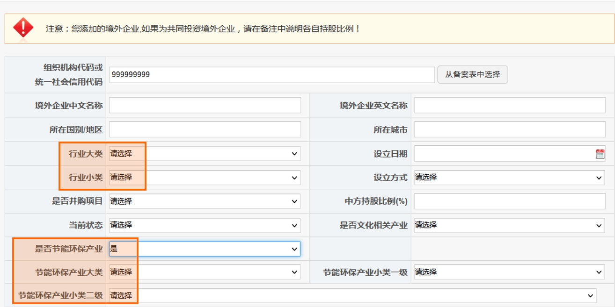Click the red warning diamond icon
615x307 pixels.
[x=23, y=28]
